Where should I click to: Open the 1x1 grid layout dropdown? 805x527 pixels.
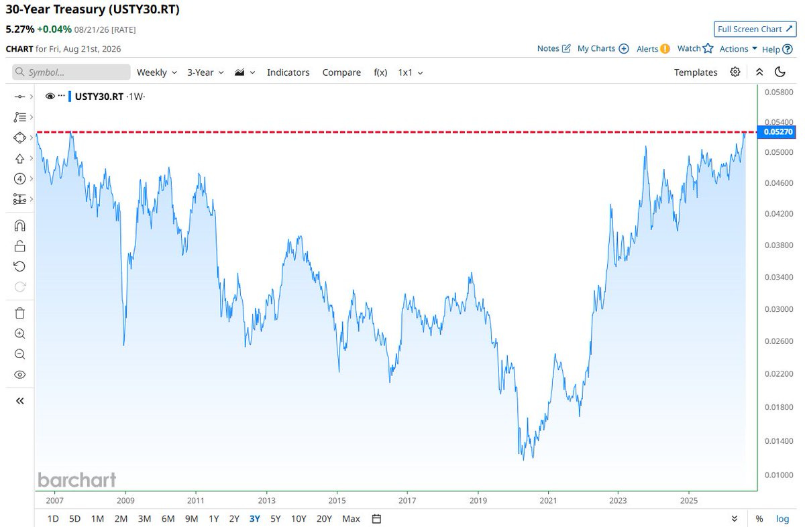click(411, 72)
